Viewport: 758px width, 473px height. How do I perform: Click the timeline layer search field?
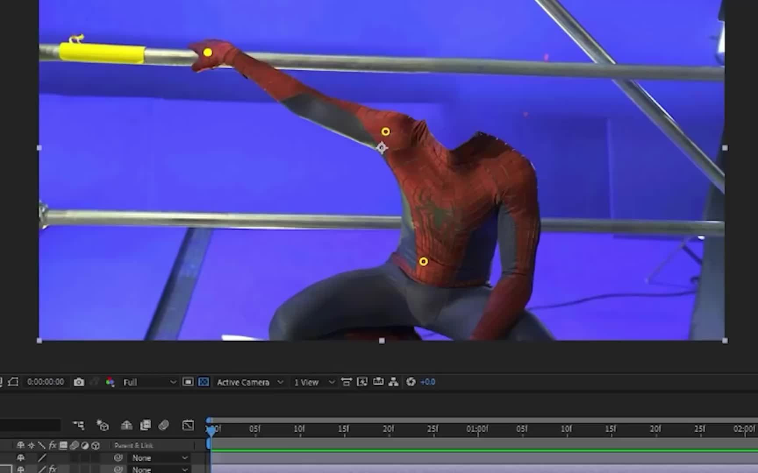click(30, 425)
